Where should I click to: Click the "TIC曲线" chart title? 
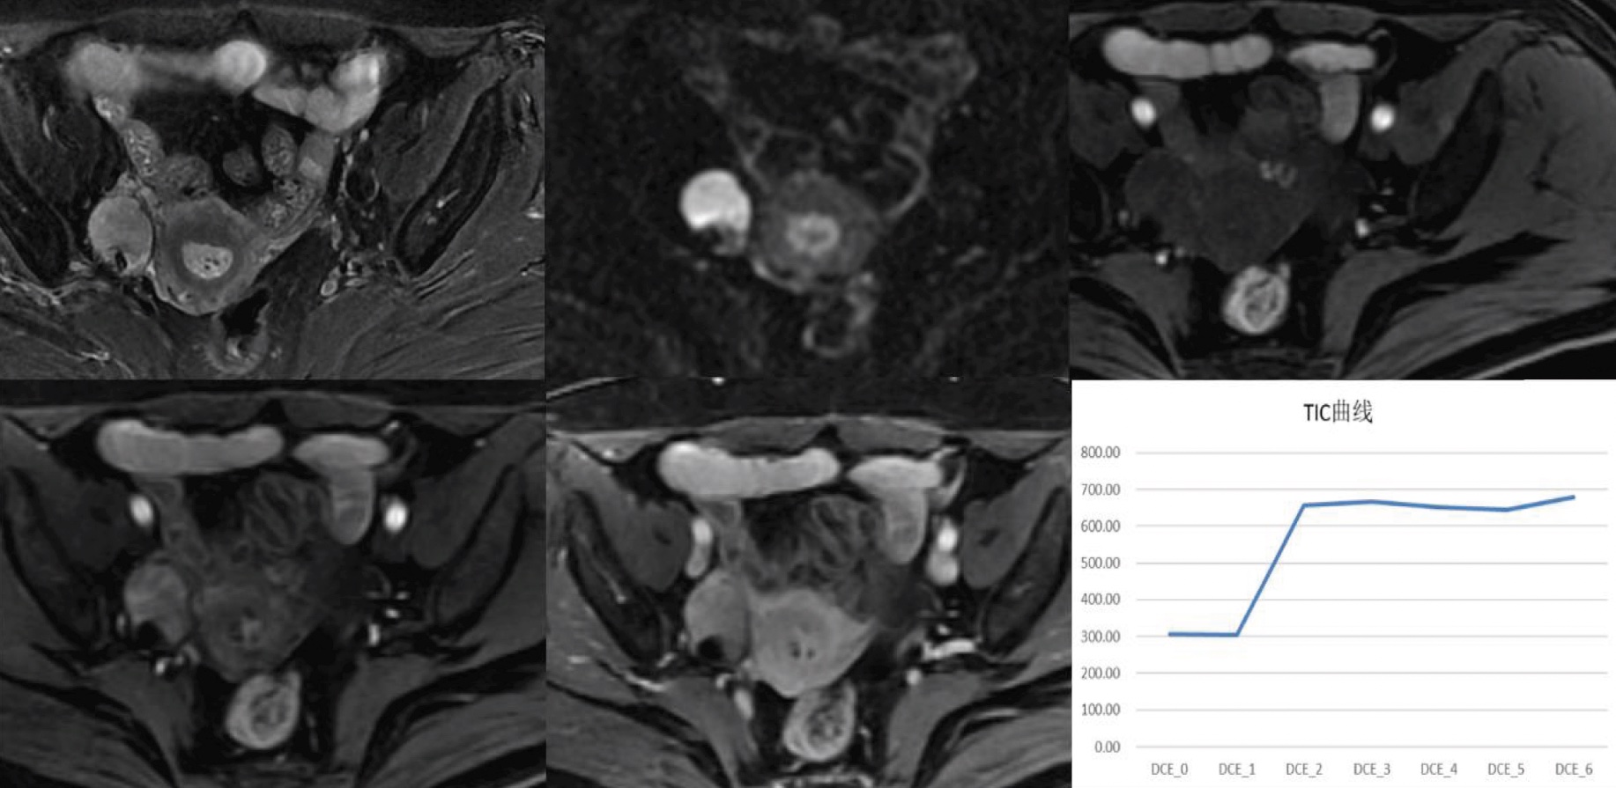click(1338, 412)
